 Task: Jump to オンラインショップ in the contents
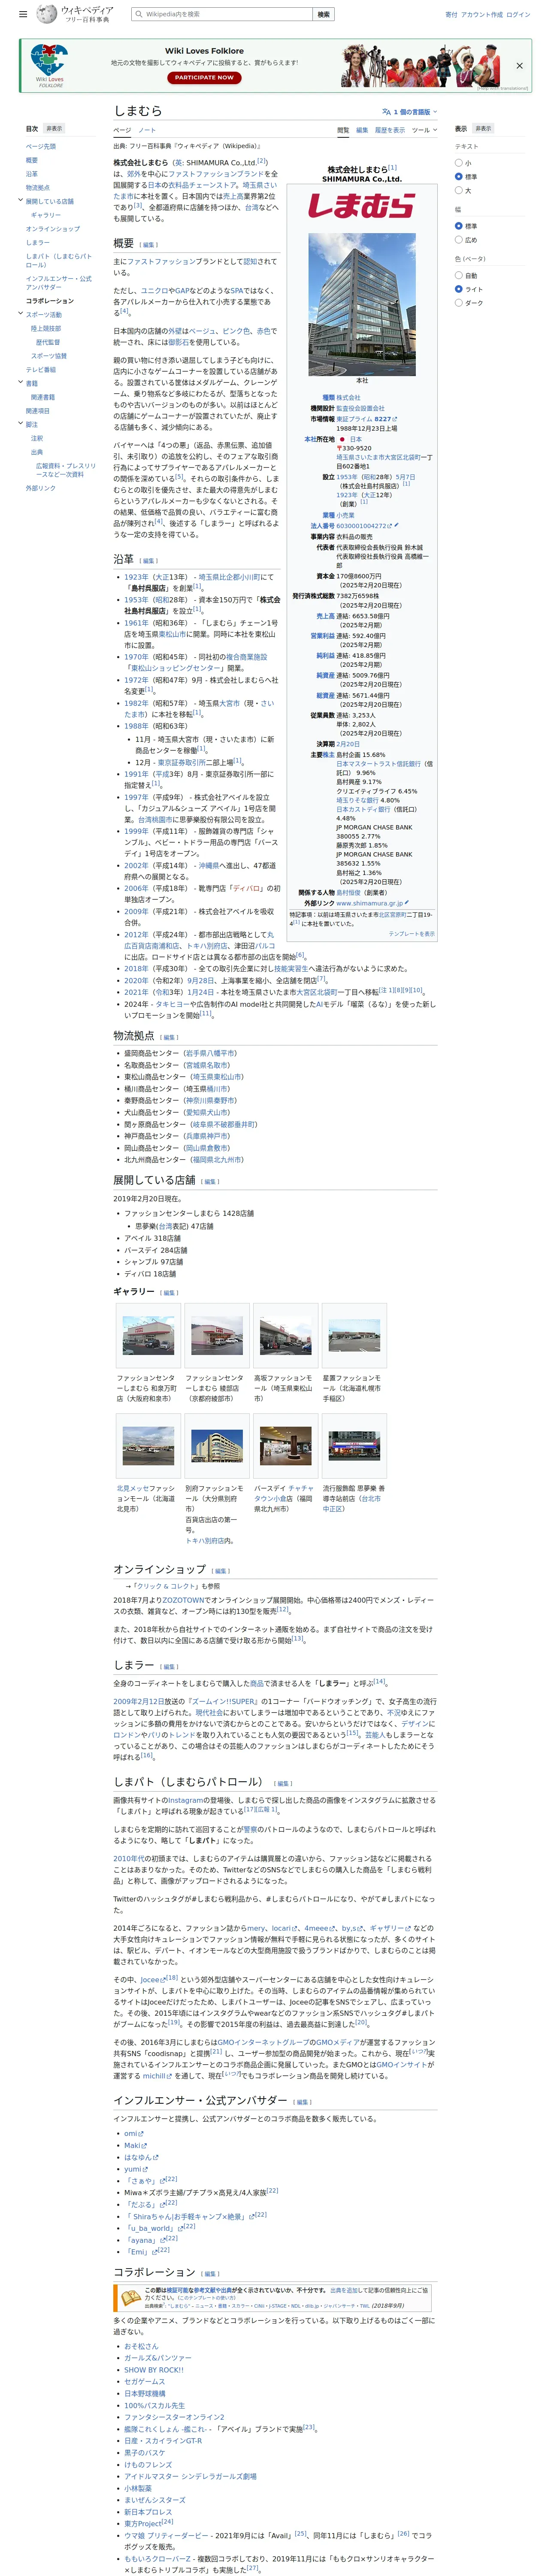click(53, 229)
